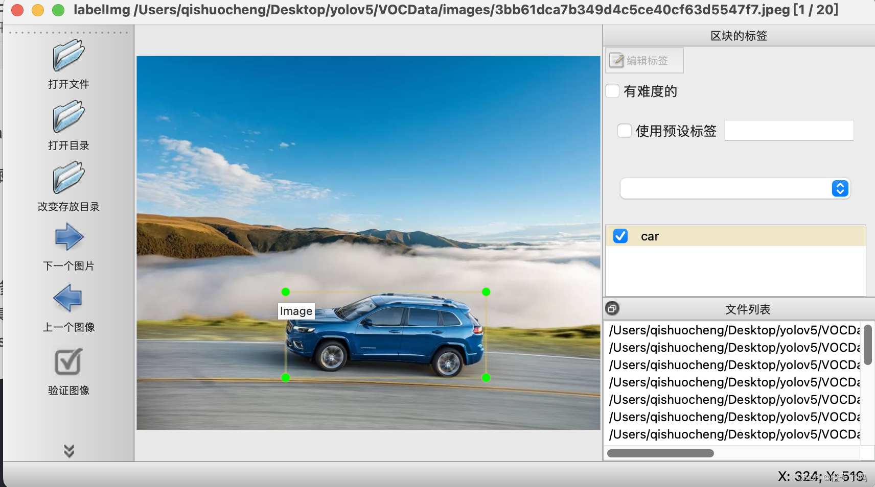Click the 改变存放目录 (Change Save Dir) icon
875x487 pixels.
pyautogui.click(x=68, y=178)
